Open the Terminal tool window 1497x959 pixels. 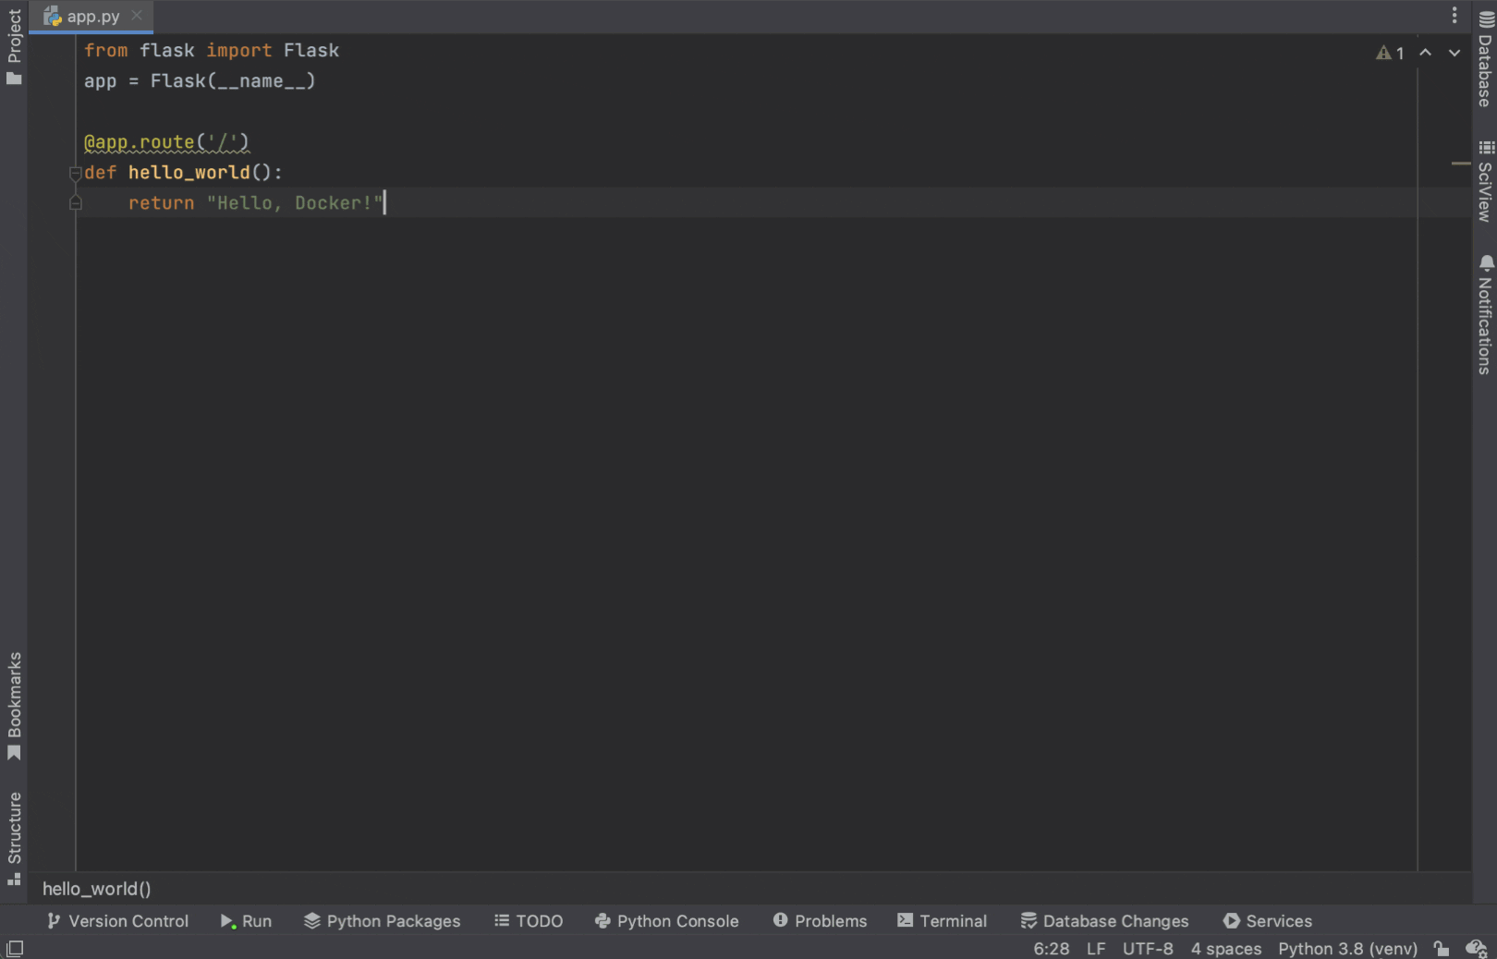pyautogui.click(x=942, y=920)
